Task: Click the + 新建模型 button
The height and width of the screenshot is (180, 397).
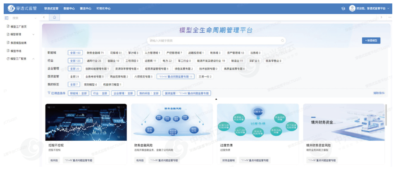Action: (x=371, y=40)
